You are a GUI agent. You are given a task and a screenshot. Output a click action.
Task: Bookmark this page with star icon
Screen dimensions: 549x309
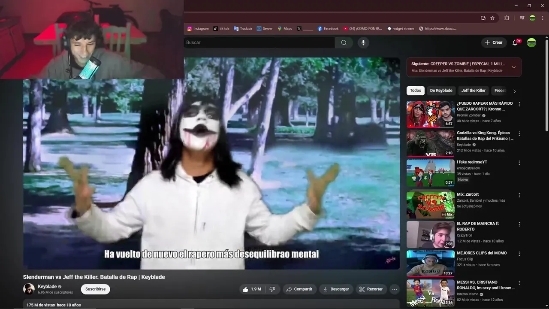tap(492, 18)
